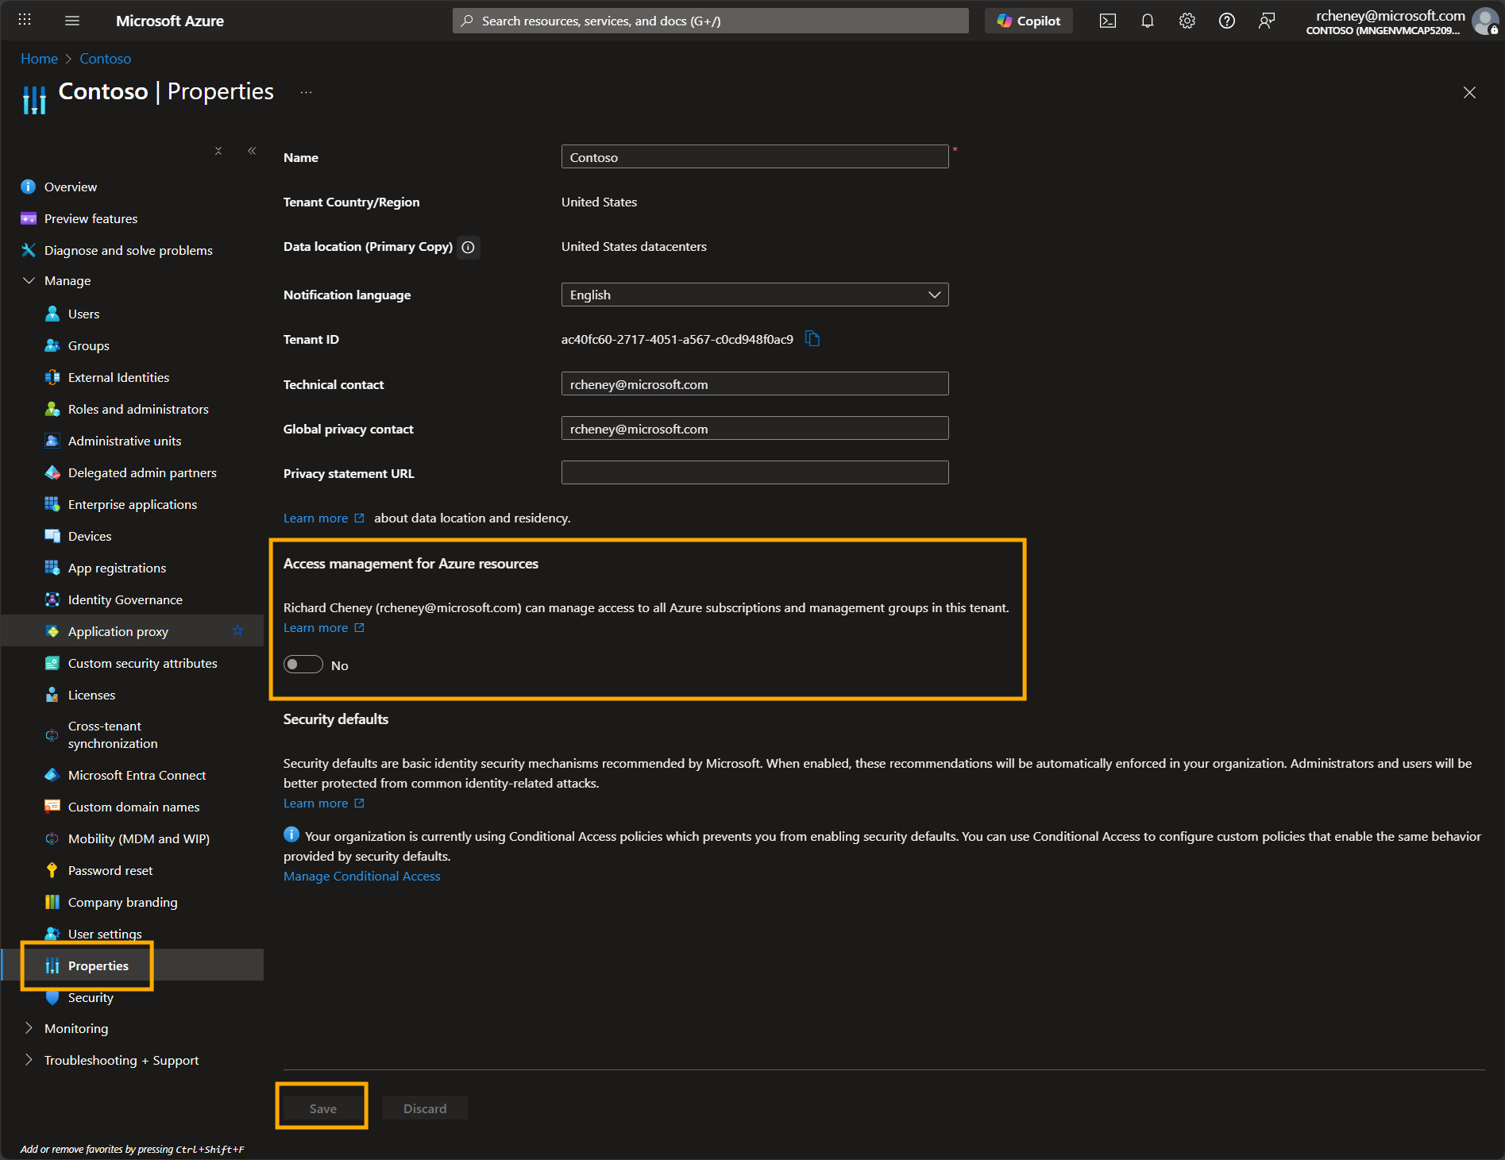Open the portal hamburger menu
This screenshot has width=1505, height=1160.
pos(72,21)
